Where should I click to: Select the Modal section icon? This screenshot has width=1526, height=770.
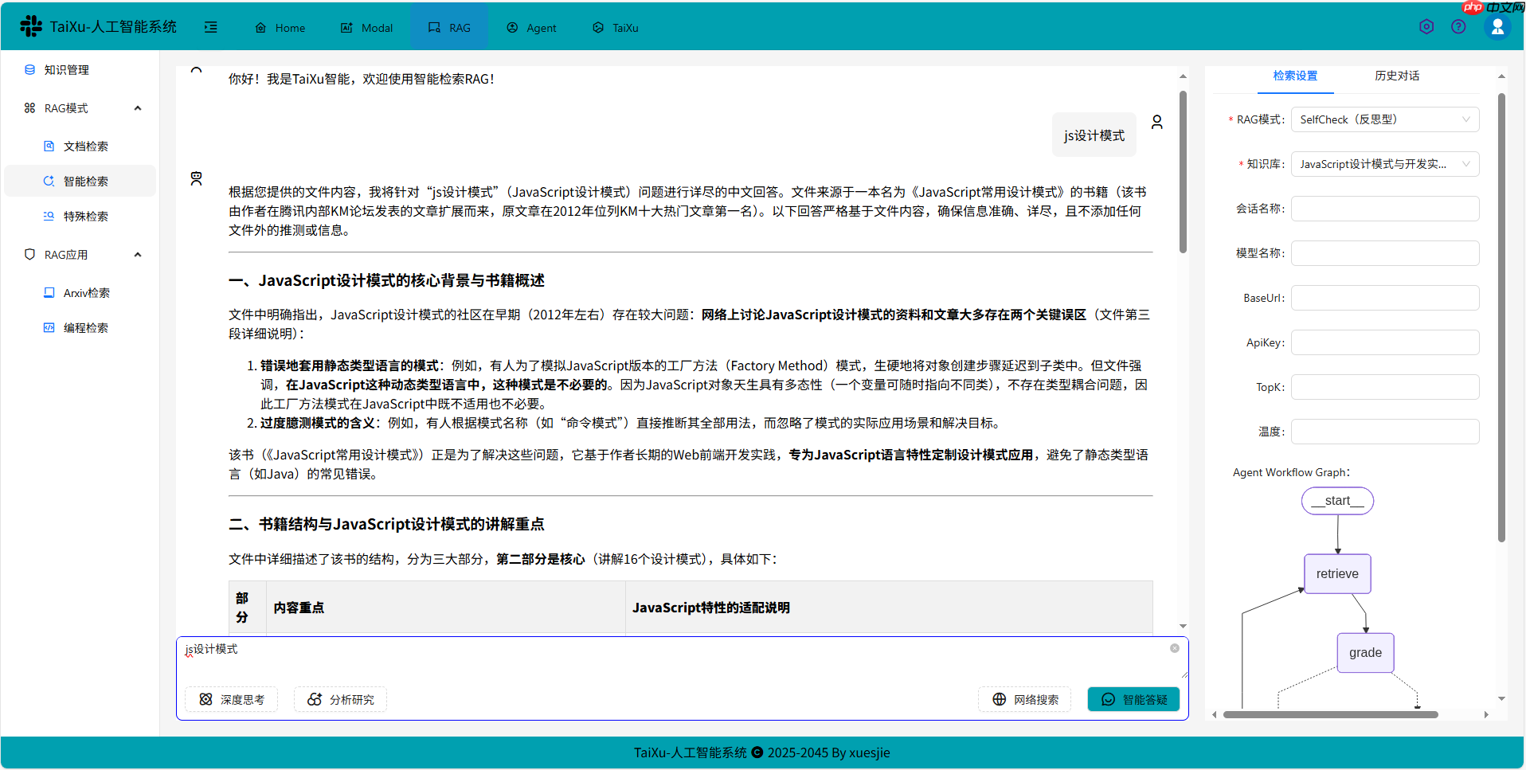(346, 27)
